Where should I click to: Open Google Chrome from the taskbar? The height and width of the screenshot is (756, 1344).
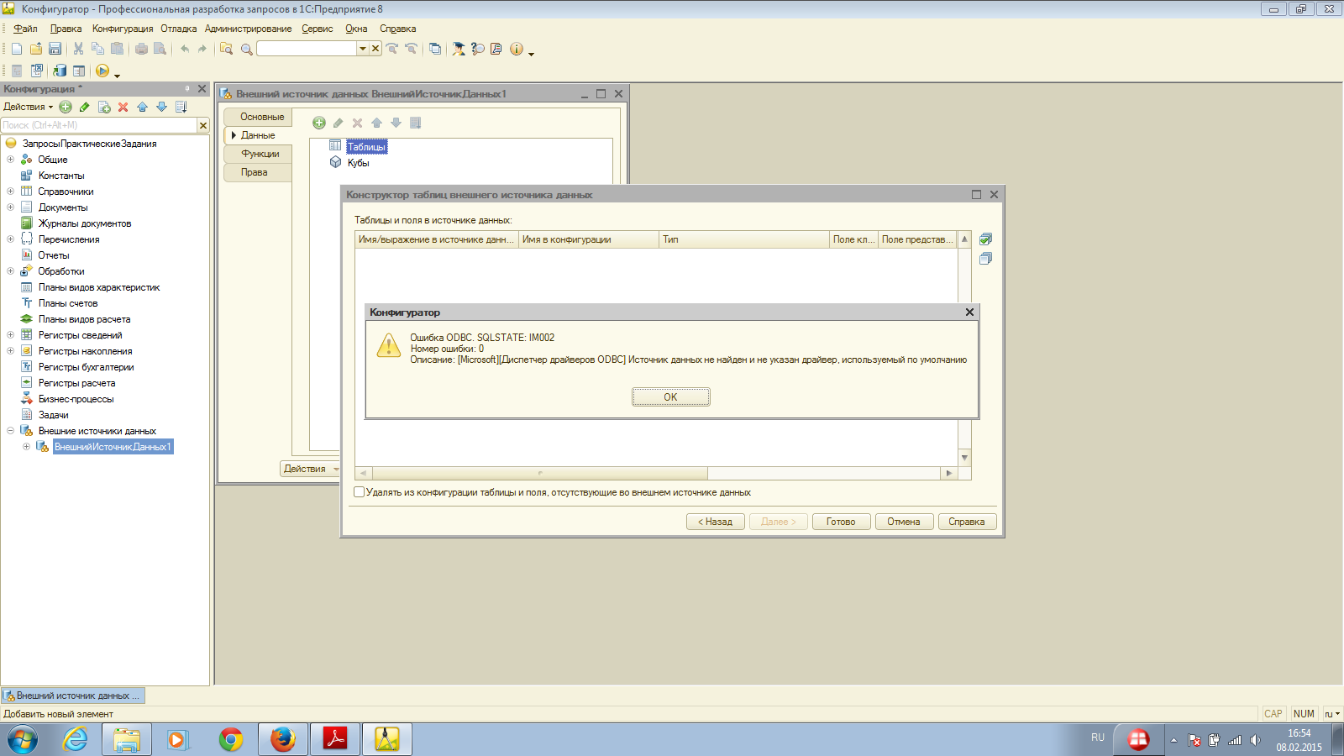click(x=230, y=739)
